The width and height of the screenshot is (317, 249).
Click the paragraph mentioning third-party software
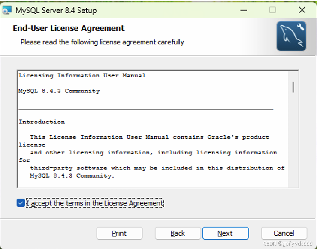click(151, 157)
